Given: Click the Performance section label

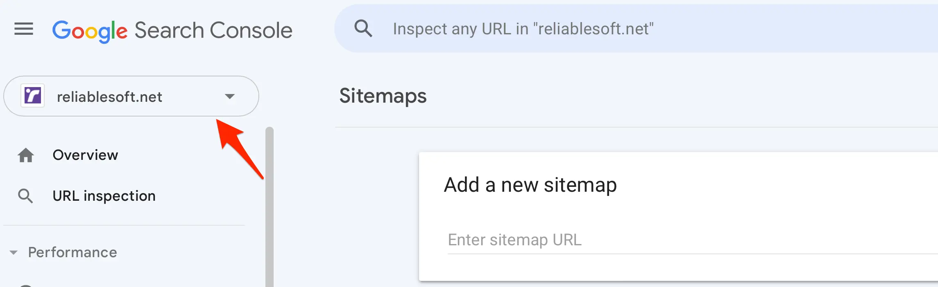Looking at the screenshot, I should pyautogui.click(x=73, y=253).
